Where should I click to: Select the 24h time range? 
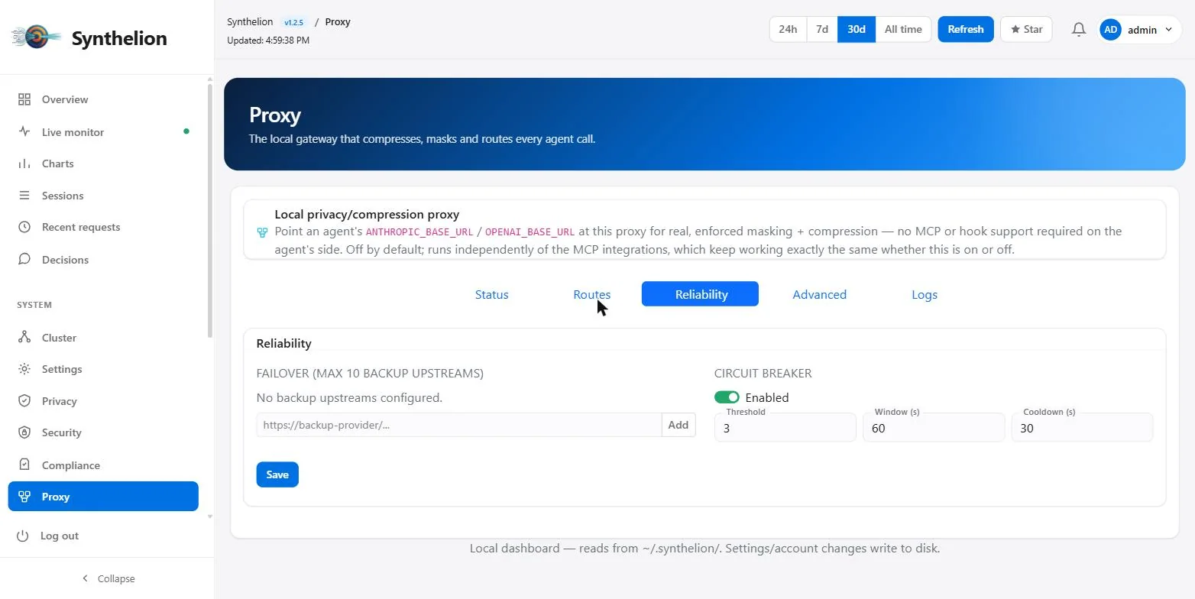(x=788, y=29)
